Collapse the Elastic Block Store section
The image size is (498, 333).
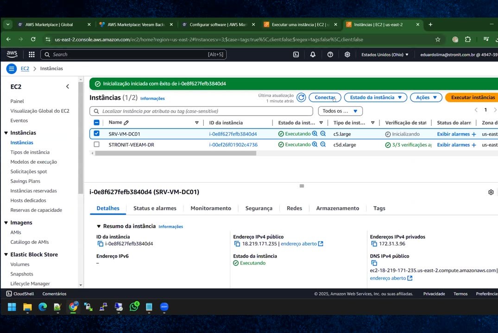click(x=6, y=255)
